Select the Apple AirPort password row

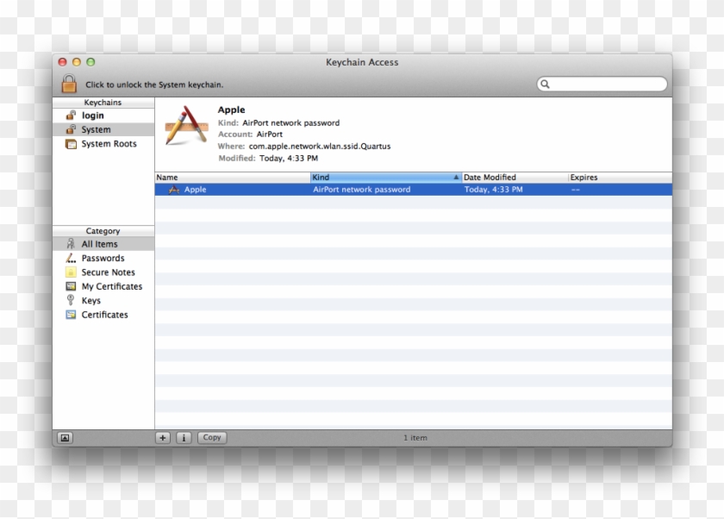(x=362, y=190)
